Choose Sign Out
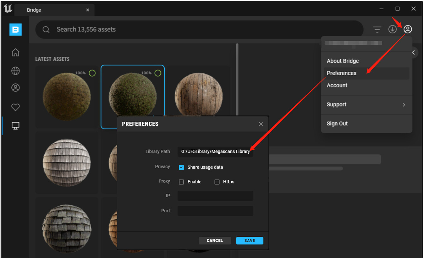Screen dimensions: 423x258 337,123
